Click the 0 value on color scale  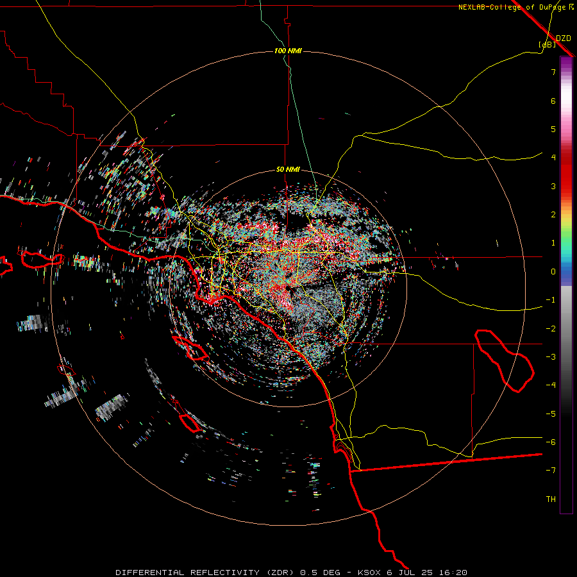(x=553, y=272)
